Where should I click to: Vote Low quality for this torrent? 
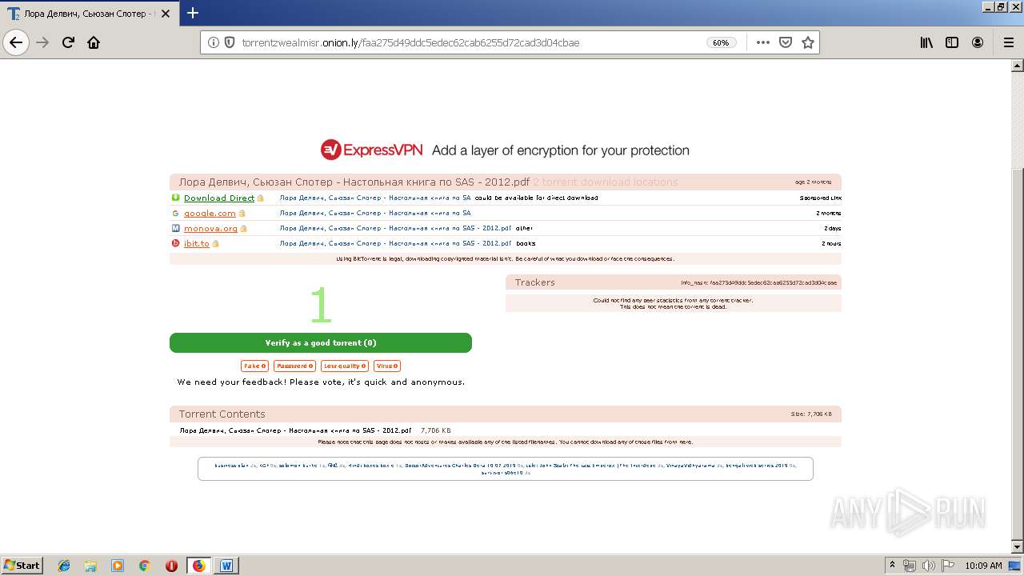(x=345, y=366)
